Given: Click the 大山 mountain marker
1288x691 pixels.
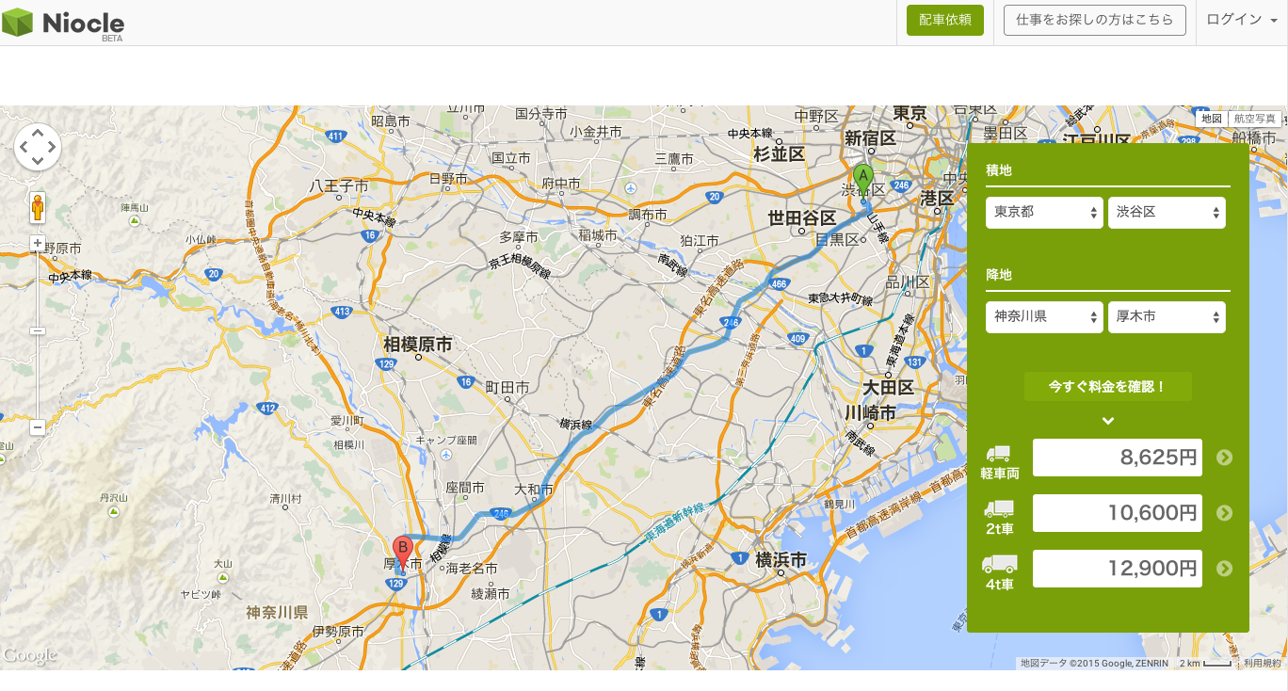Looking at the screenshot, I should 223,577.
